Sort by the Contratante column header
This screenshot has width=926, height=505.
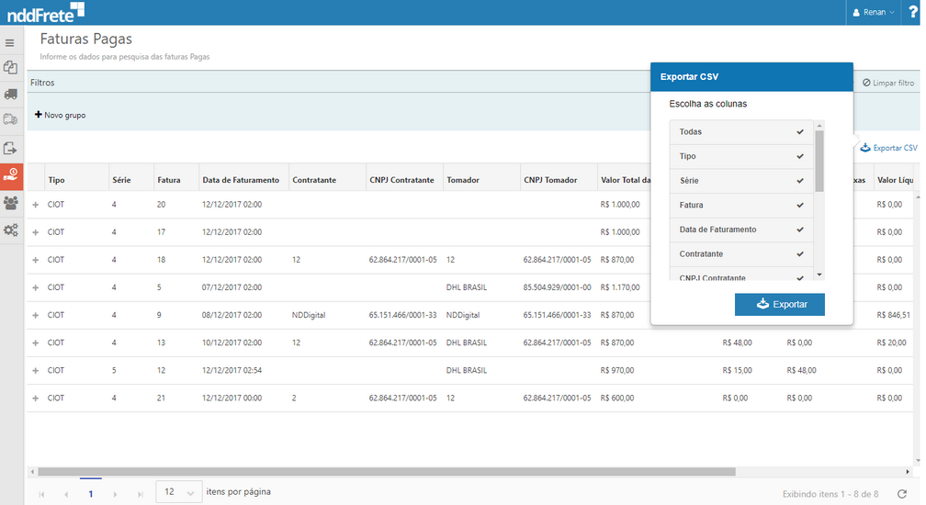point(314,180)
